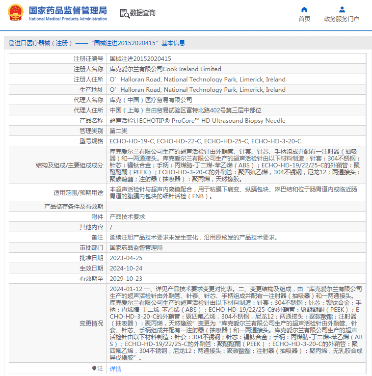372x376 pixels.
Task: Click the 适用范围 intended-use description
Action: point(234,193)
